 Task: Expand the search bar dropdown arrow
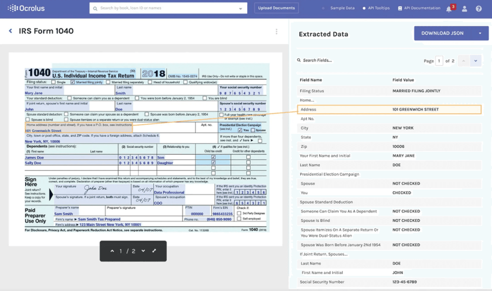coord(240,9)
